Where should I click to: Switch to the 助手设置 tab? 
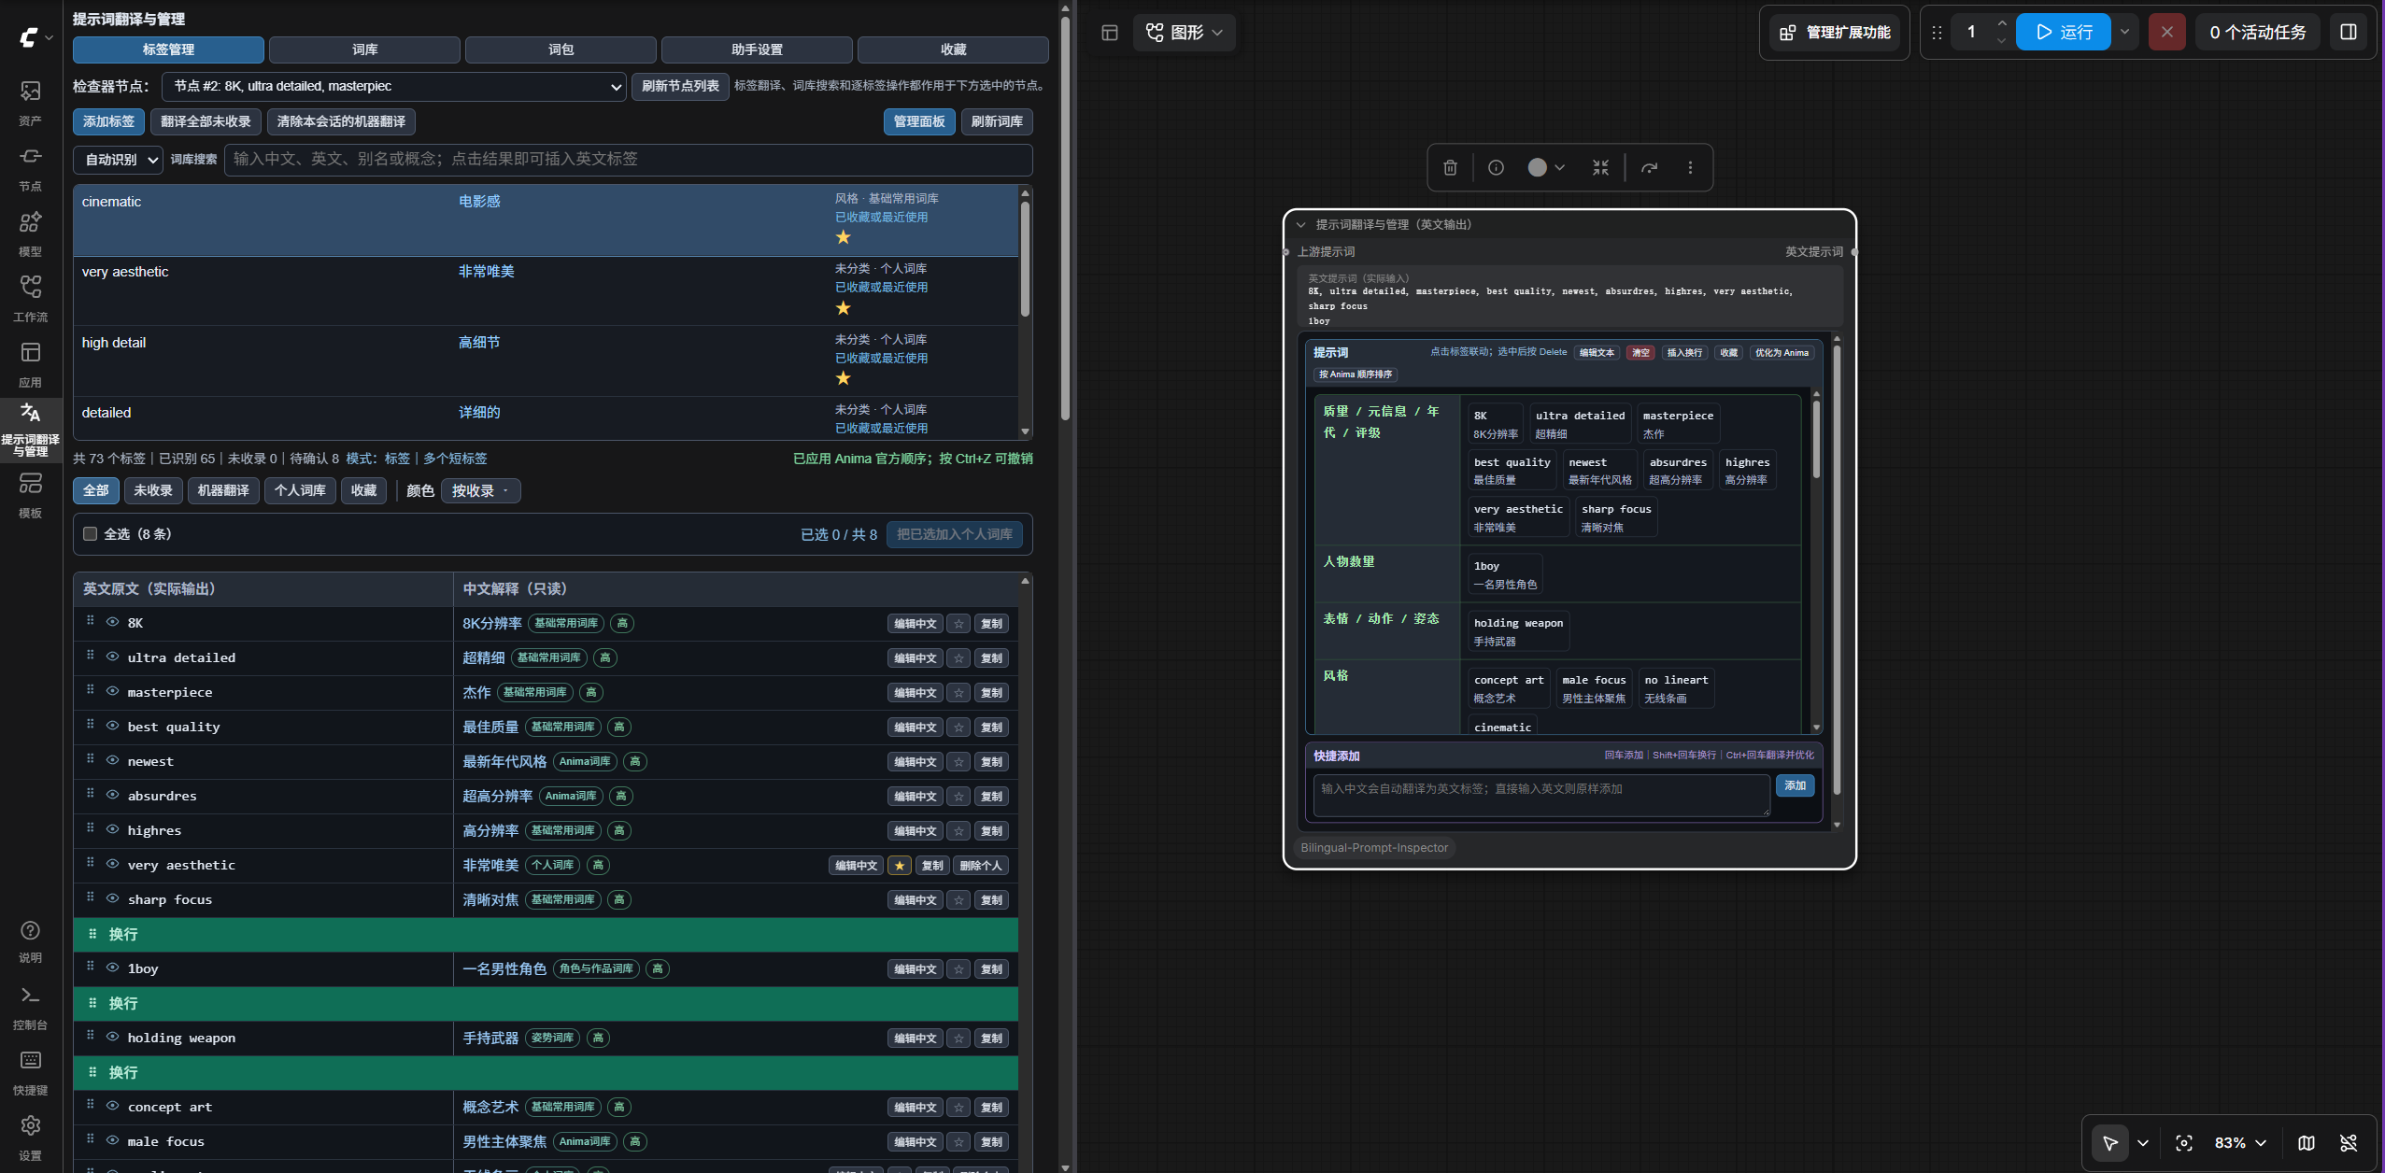757,49
